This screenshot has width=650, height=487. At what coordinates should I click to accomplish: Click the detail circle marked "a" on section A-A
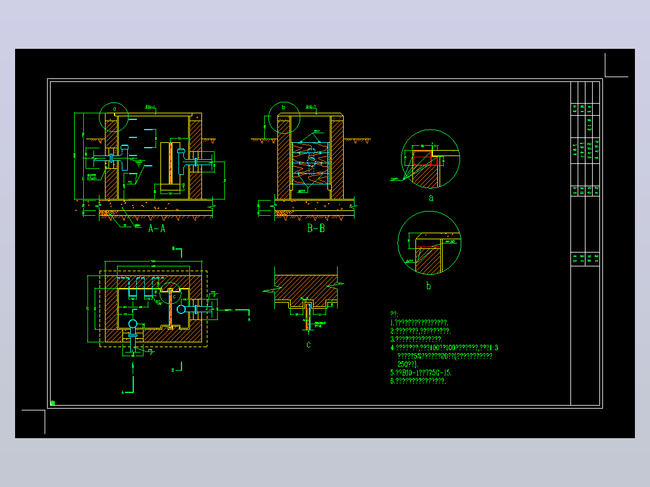click(113, 118)
